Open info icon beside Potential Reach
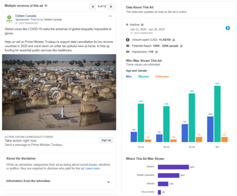The image size is (237, 196). (181, 46)
